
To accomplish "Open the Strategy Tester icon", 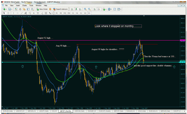I will point(32,9).
